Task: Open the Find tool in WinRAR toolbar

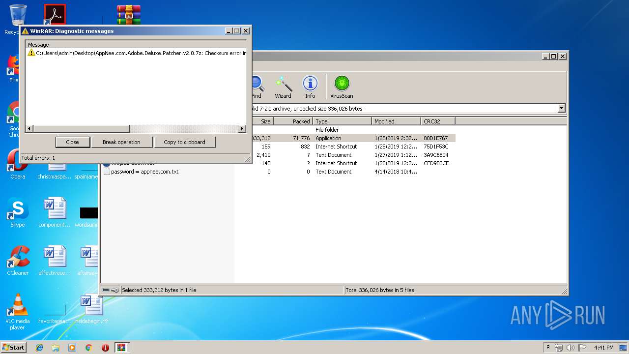Action: [256, 87]
